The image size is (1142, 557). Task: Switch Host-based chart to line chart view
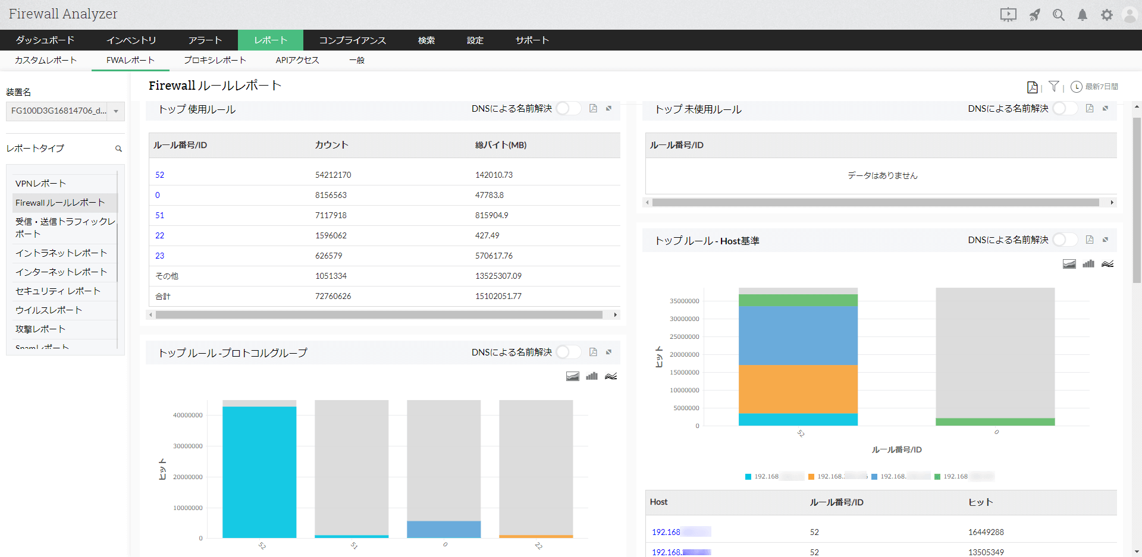click(1107, 264)
